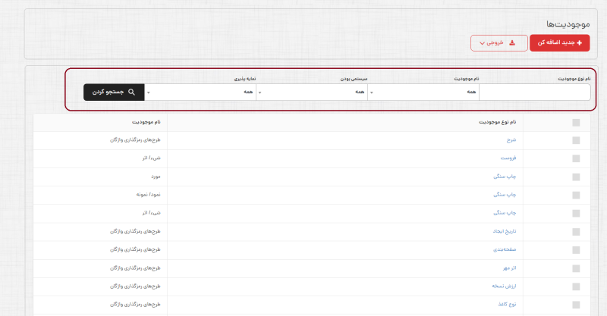Enable the صفحه‌بندی row checkbox

tap(576, 250)
